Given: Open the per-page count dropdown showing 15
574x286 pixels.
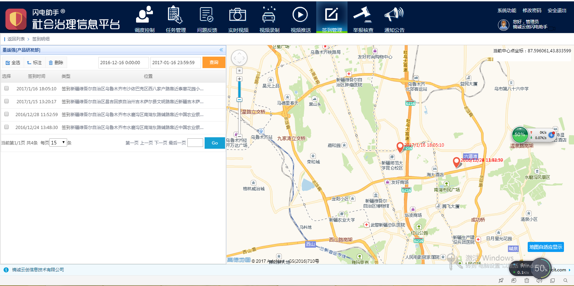Looking at the screenshot, I should (58, 143).
